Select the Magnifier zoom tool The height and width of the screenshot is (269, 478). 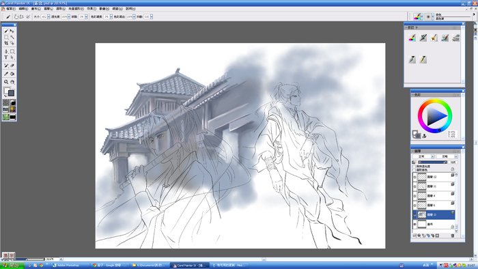6,82
